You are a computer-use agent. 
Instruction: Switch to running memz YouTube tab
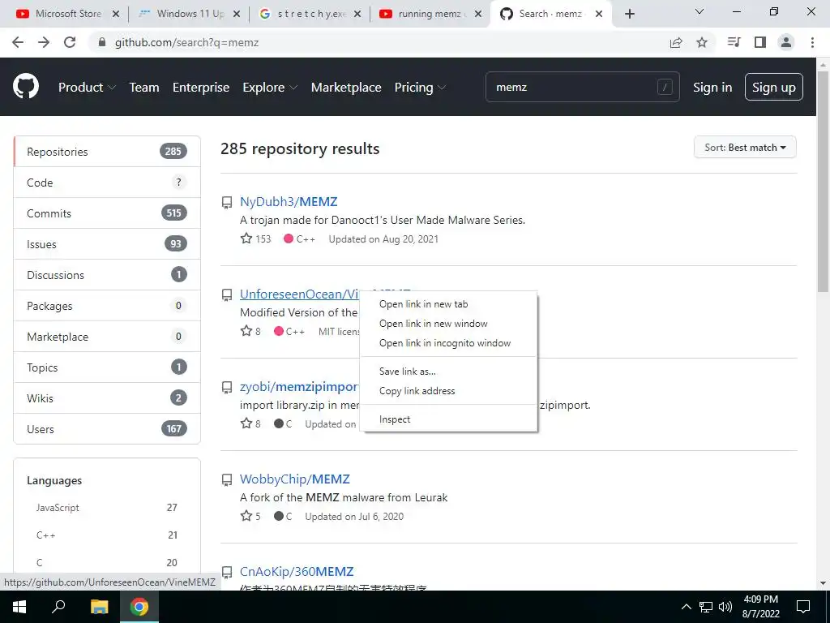431,15
